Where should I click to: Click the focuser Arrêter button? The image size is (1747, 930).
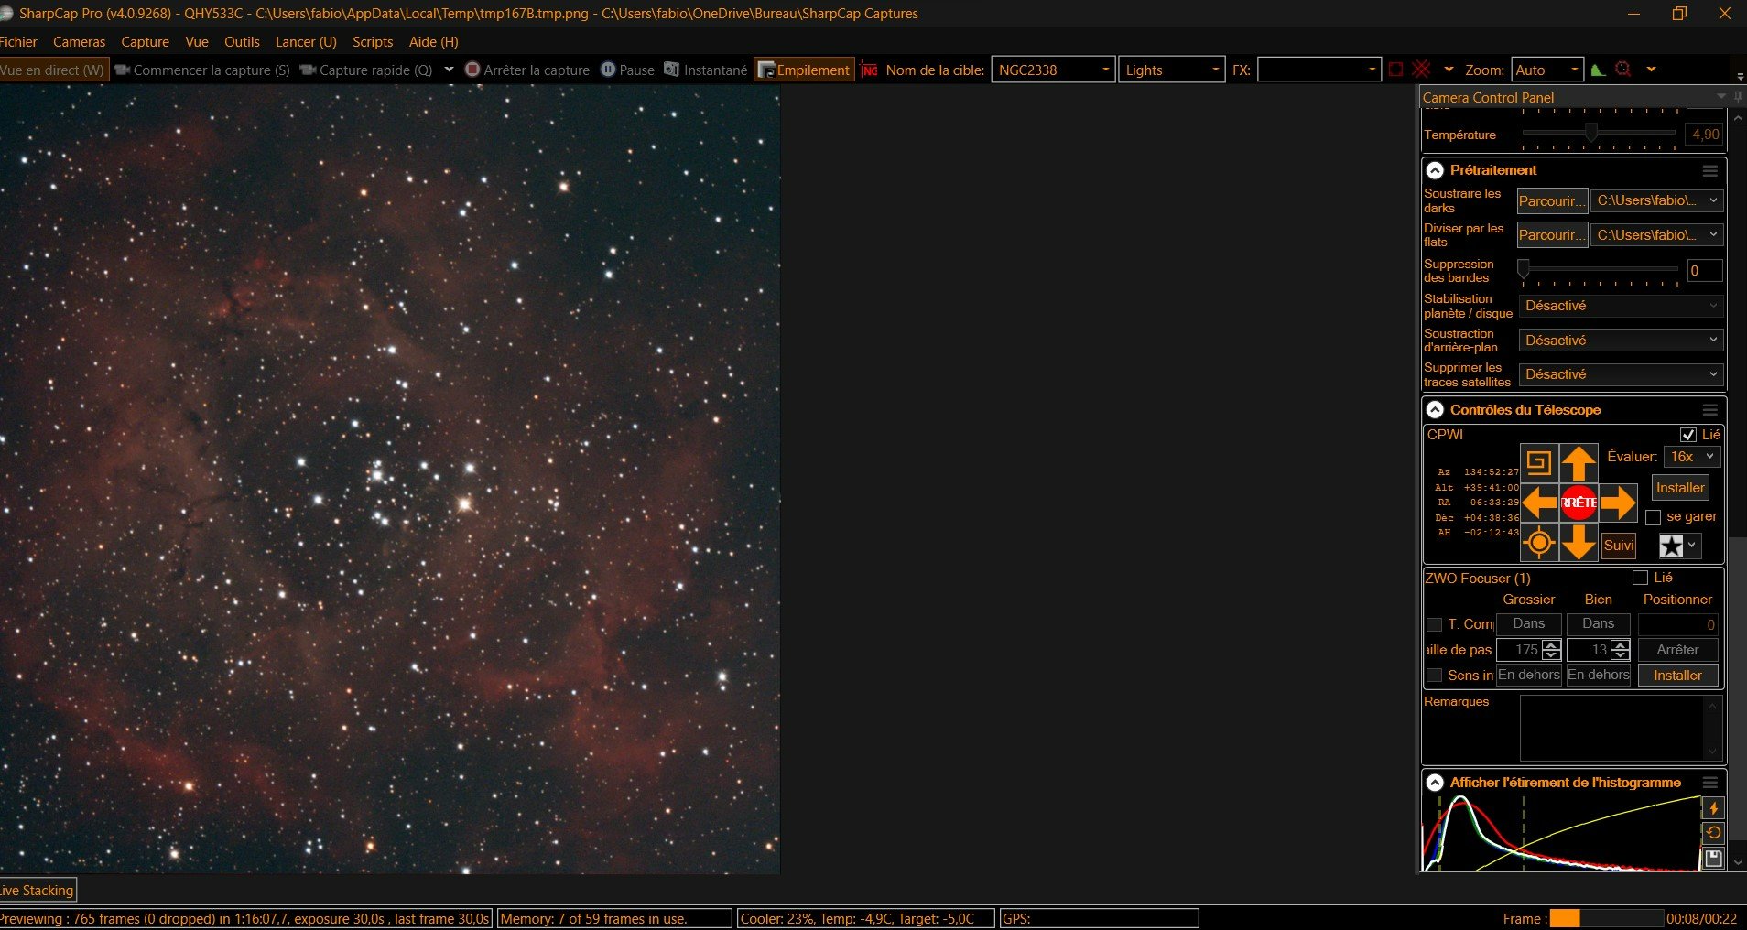[x=1677, y=650]
